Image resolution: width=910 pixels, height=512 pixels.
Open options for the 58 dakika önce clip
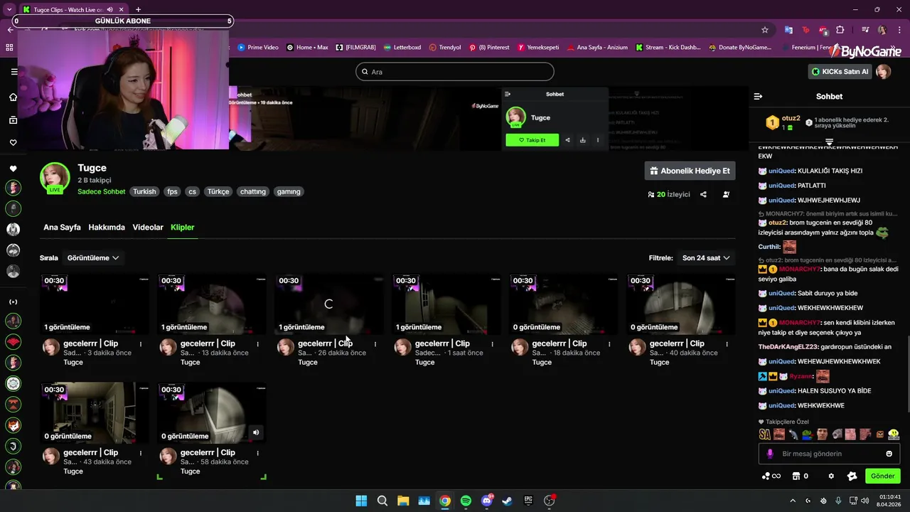(x=258, y=453)
